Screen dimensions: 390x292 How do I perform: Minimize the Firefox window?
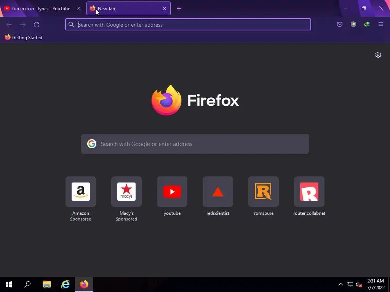point(346,8)
